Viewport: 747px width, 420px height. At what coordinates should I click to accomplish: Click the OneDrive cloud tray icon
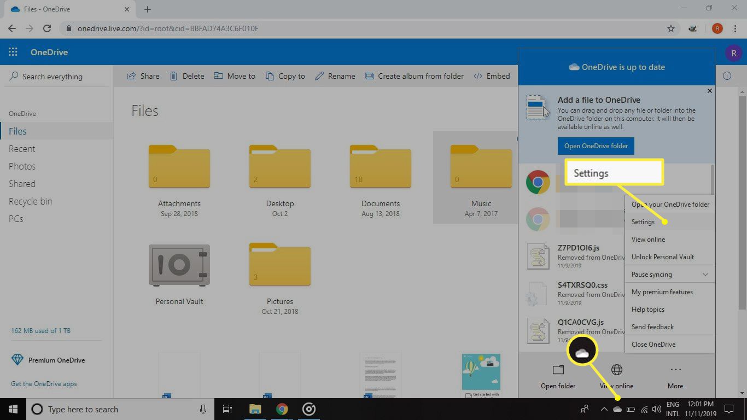click(x=617, y=409)
